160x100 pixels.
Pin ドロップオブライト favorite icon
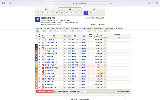105,45
